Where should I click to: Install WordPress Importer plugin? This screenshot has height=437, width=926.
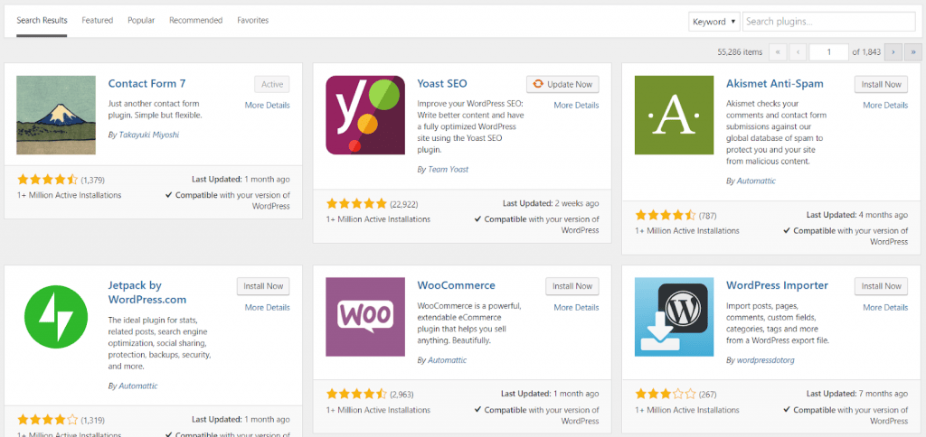(x=881, y=286)
